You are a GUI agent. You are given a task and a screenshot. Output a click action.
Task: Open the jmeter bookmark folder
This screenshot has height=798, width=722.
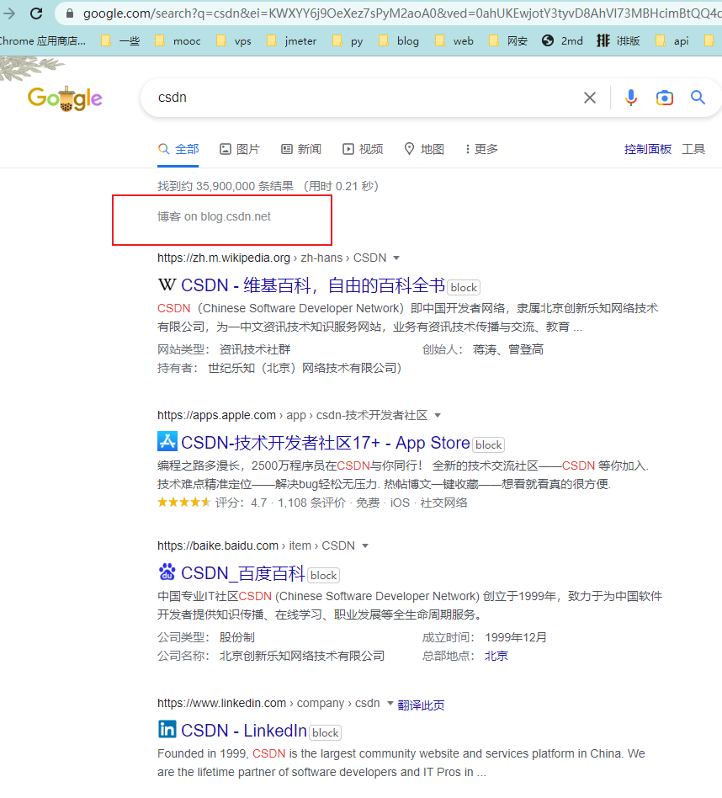click(x=291, y=40)
